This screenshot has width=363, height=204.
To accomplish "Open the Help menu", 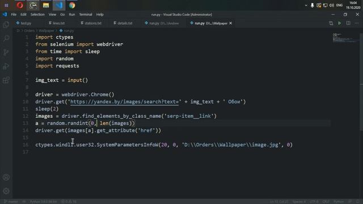I will tap(100, 14).
